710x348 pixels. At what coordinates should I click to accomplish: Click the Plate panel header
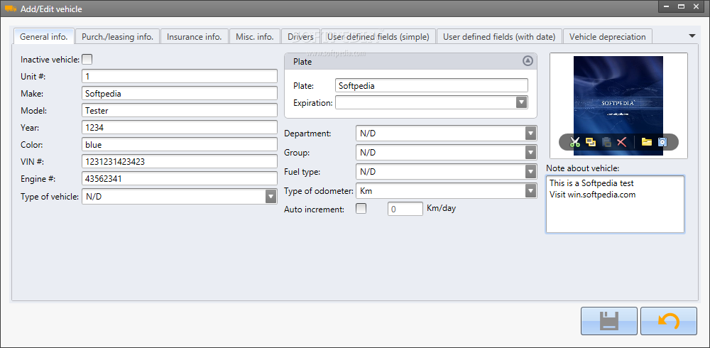tap(410, 61)
